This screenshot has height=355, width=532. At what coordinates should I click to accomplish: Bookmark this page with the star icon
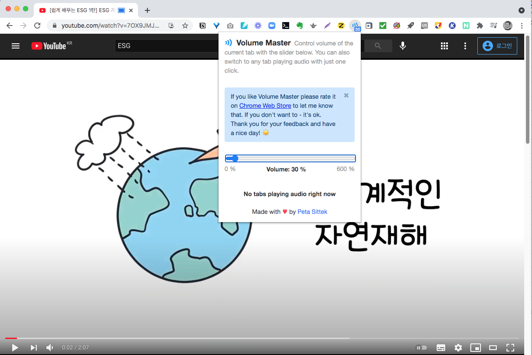click(x=185, y=26)
